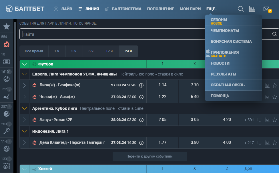Viewport: 279px width, 173px height.
Task: Select popular flame icon in sidebar
Action: [7, 44]
